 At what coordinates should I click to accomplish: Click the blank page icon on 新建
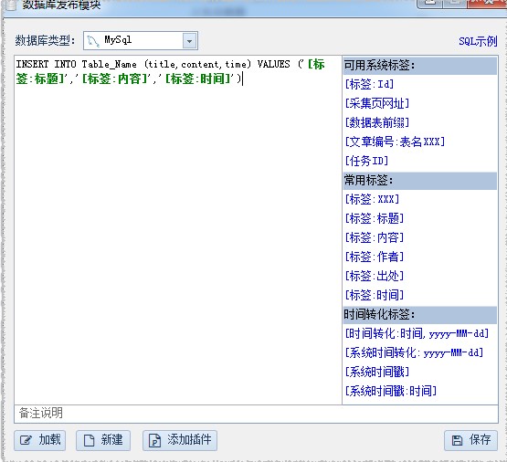pos(89,440)
